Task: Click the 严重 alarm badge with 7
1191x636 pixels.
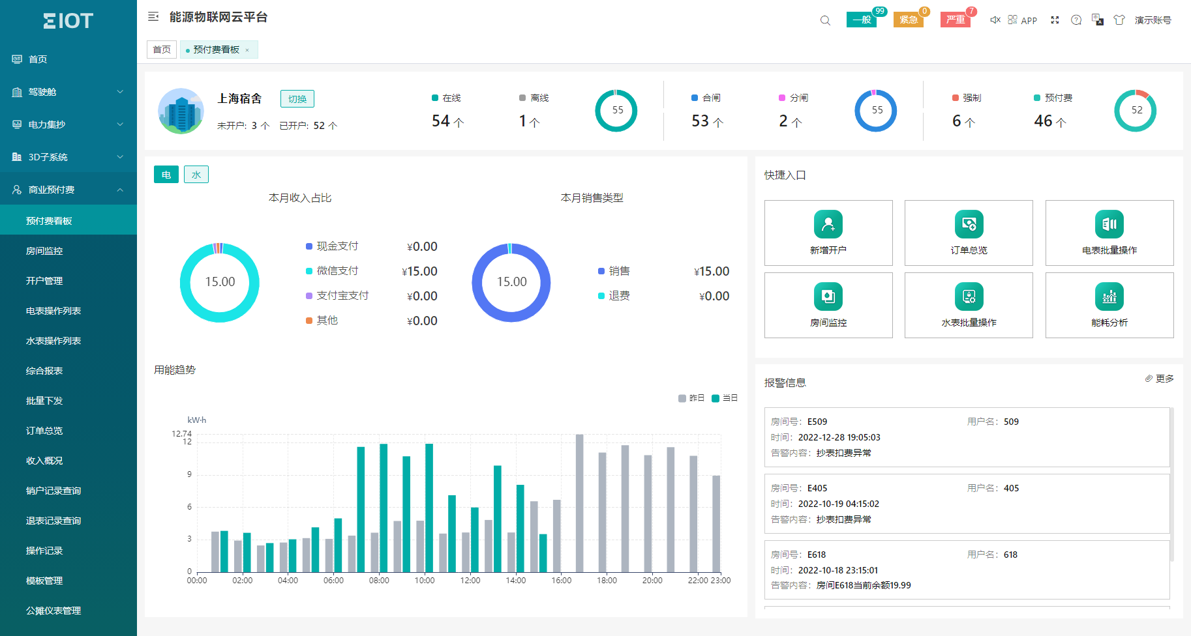Action: [x=955, y=20]
